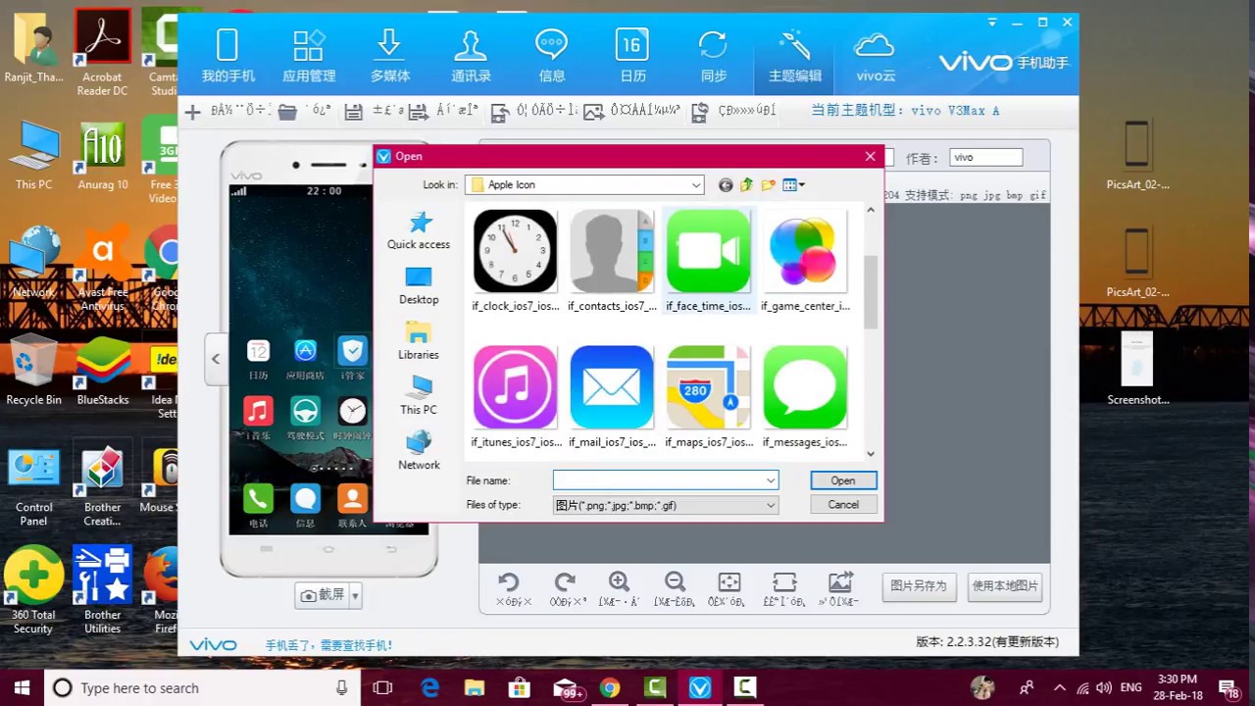Screen dimensions: 1255x706
Task: Click the Open button in dialog
Action: tap(843, 480)
